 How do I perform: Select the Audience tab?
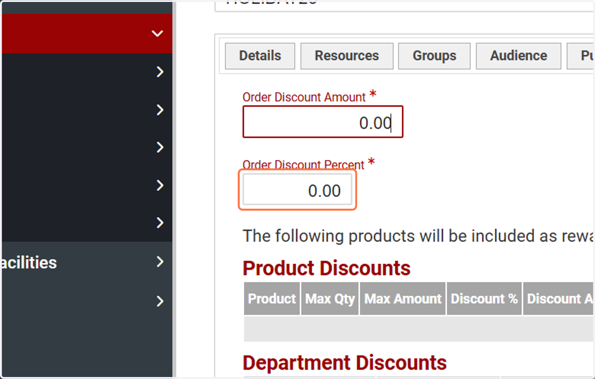tap(519, 56)
